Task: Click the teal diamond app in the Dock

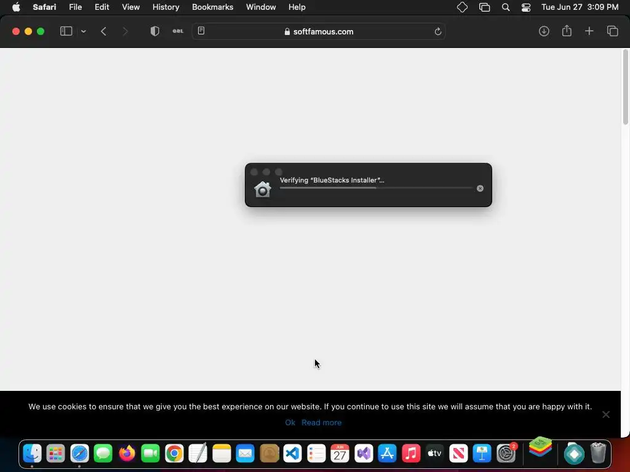Action: coord(574,454)
